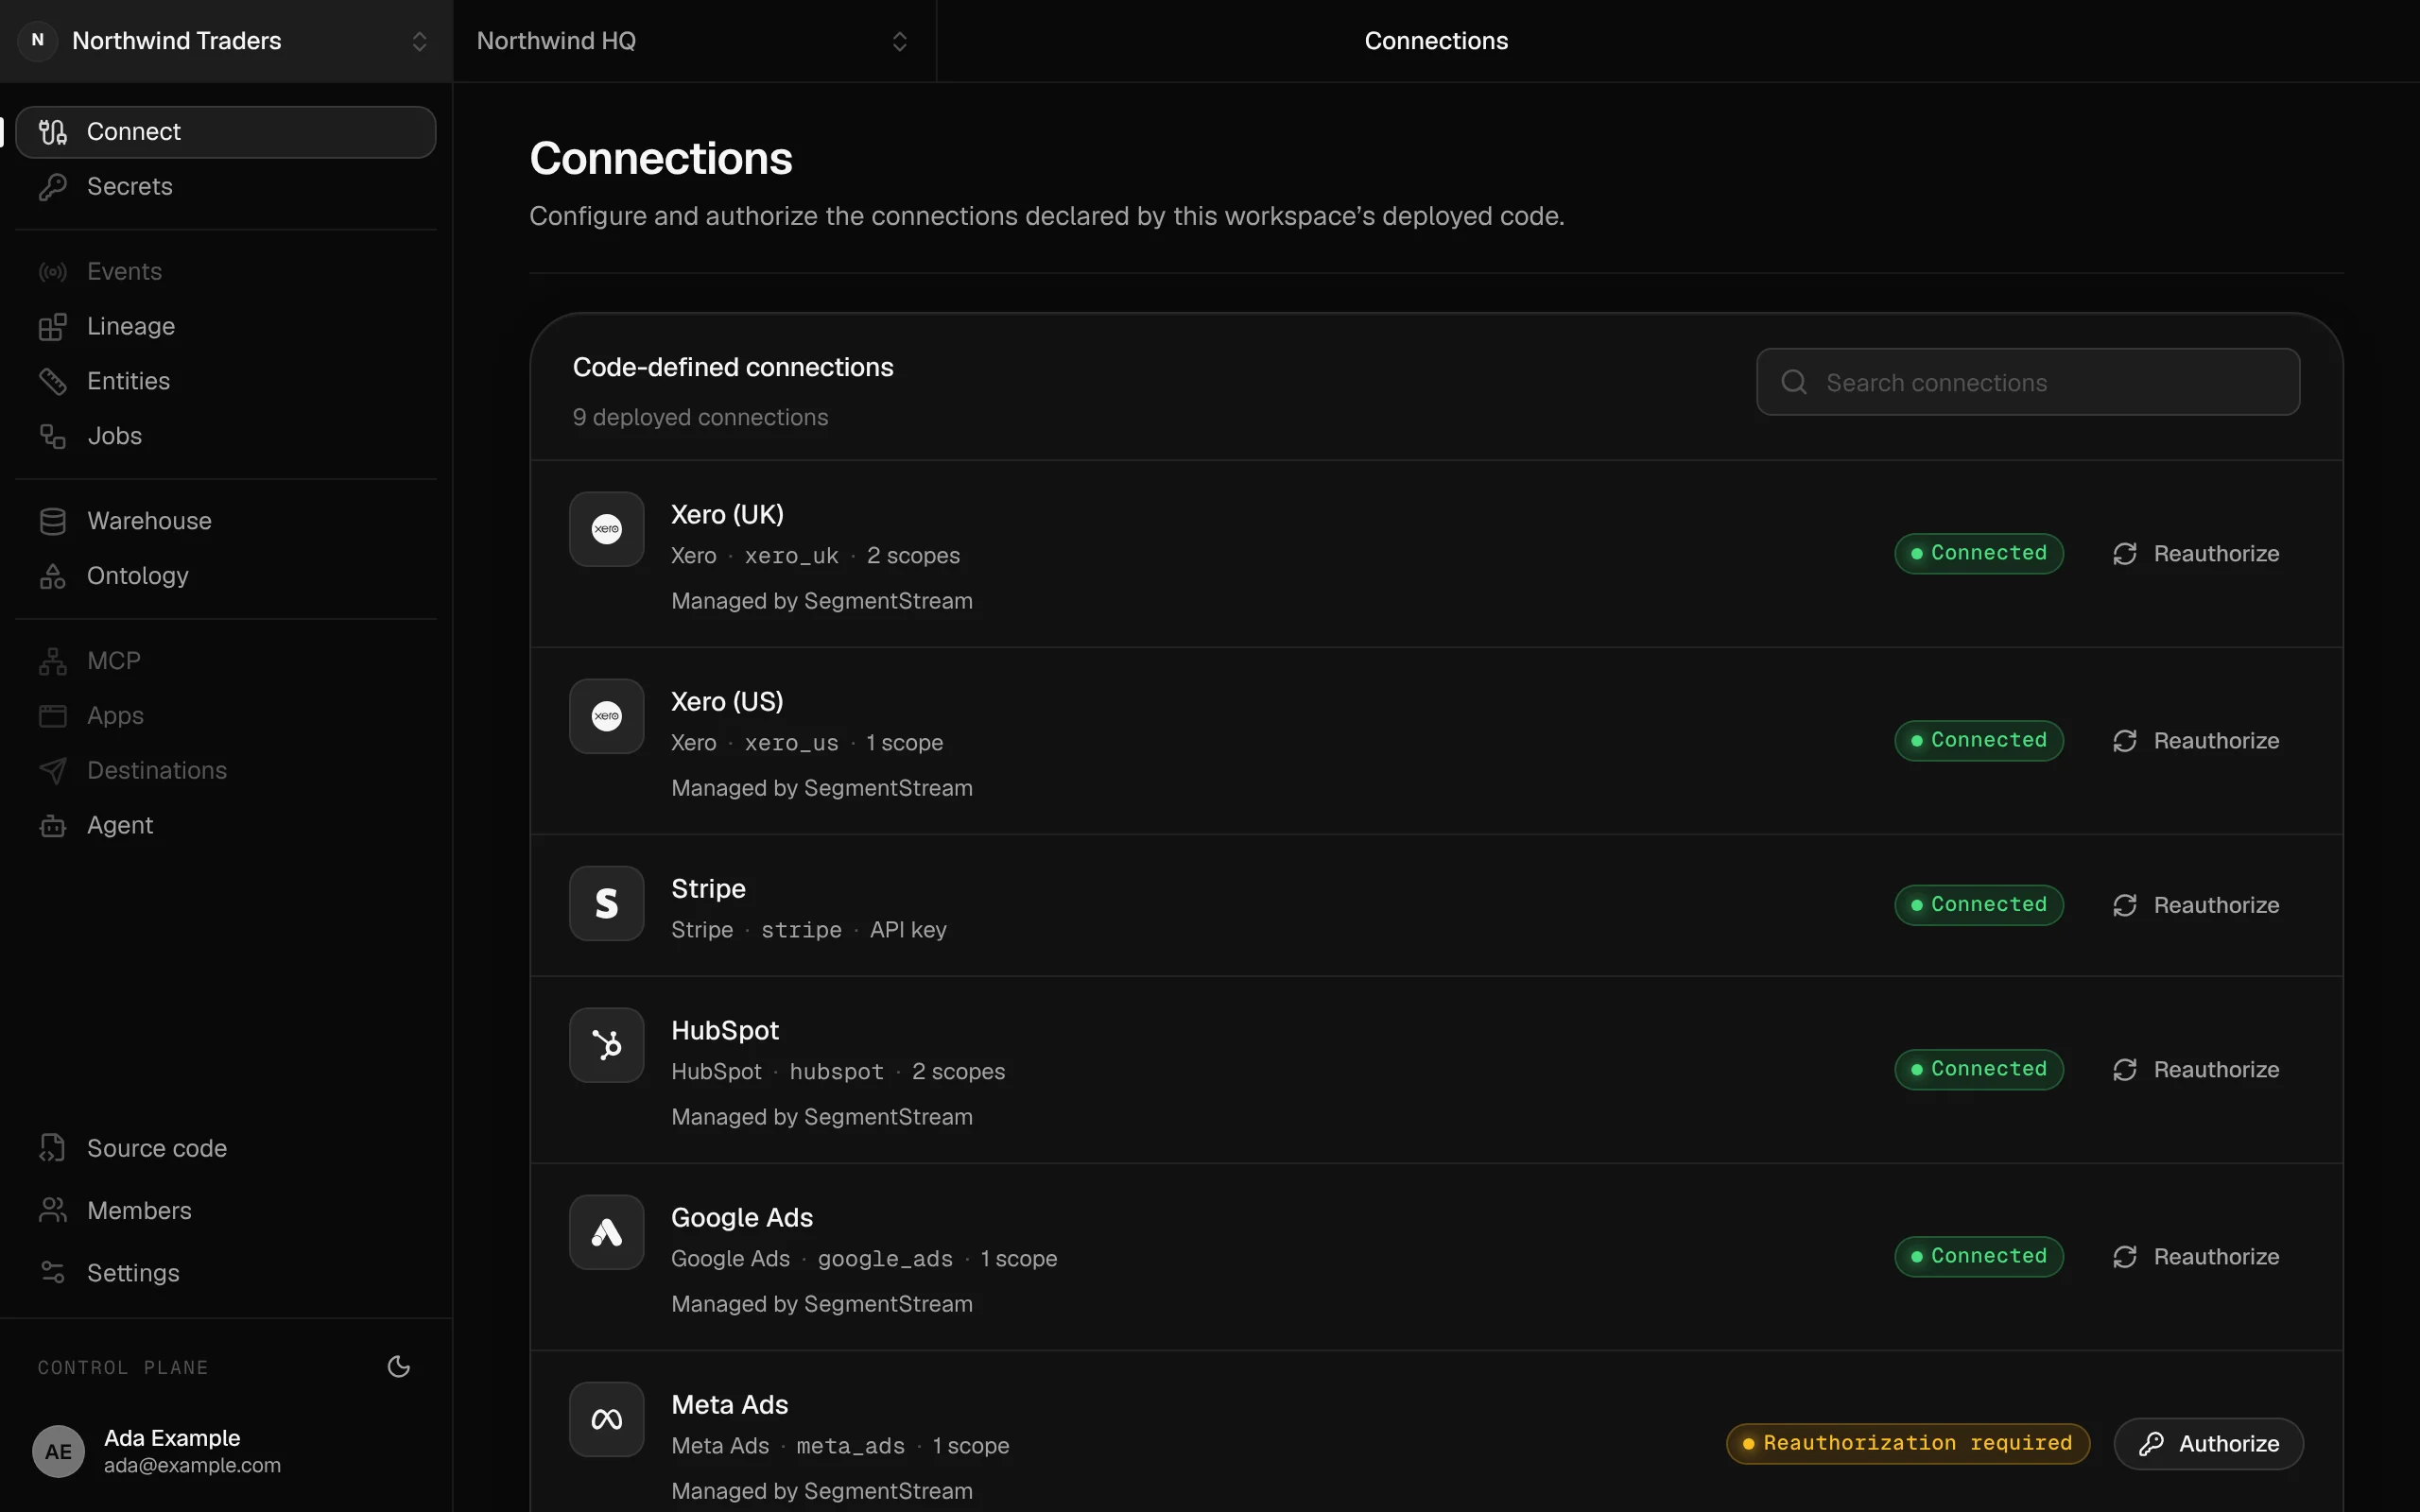Reauthorize the Xero (US) connection
This screenshot has width=2420, height=1512.
pos(2196,741)
